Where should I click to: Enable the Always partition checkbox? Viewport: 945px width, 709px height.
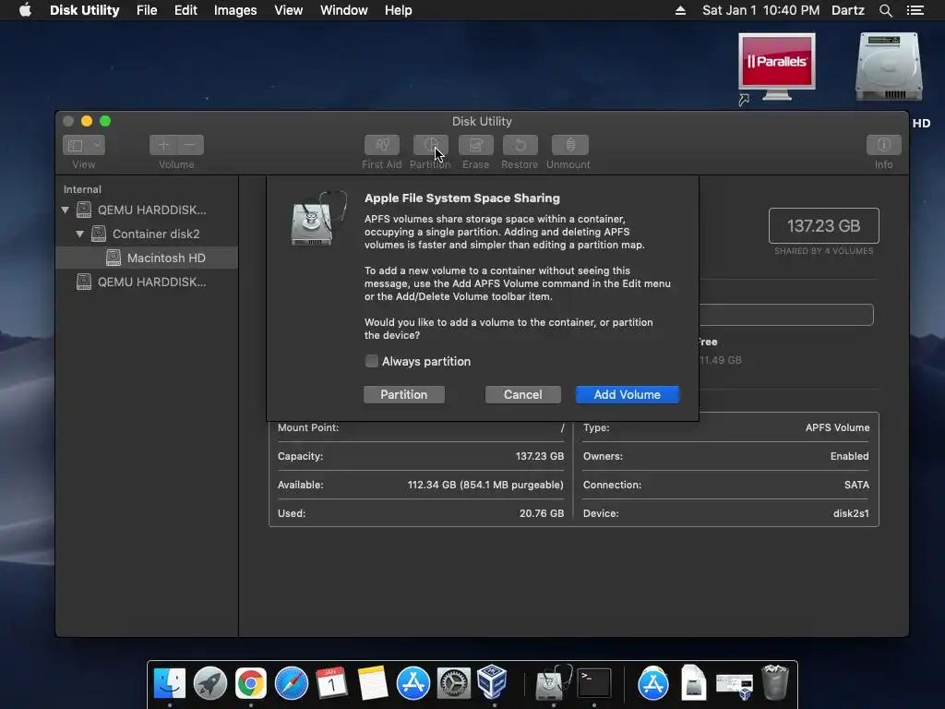[x=372, y=361]
